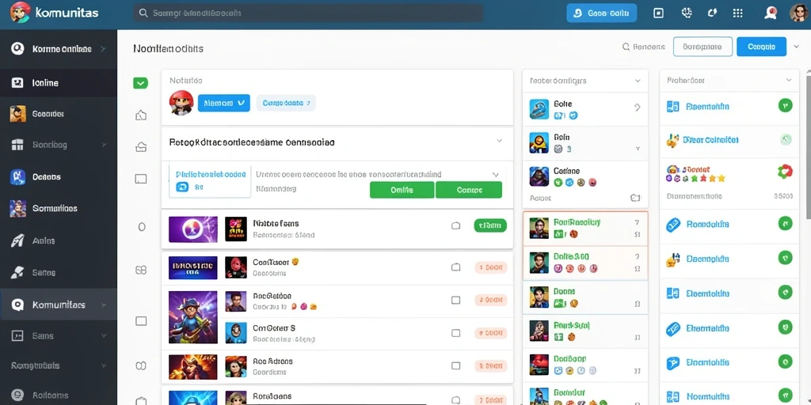Expand the 'Goln' row chevron
The width and height of the screenshot is (811, 405).
[x=638, y=148]
